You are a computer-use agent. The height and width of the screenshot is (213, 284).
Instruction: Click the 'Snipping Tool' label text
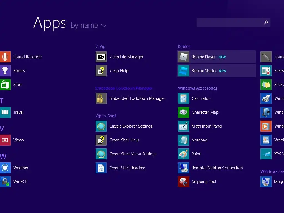pyautogui.click(x=204, y=182)
